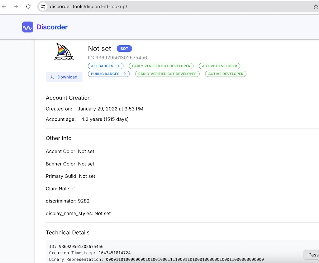
Task: Reload the current page
Action: [x=28, y=7]
